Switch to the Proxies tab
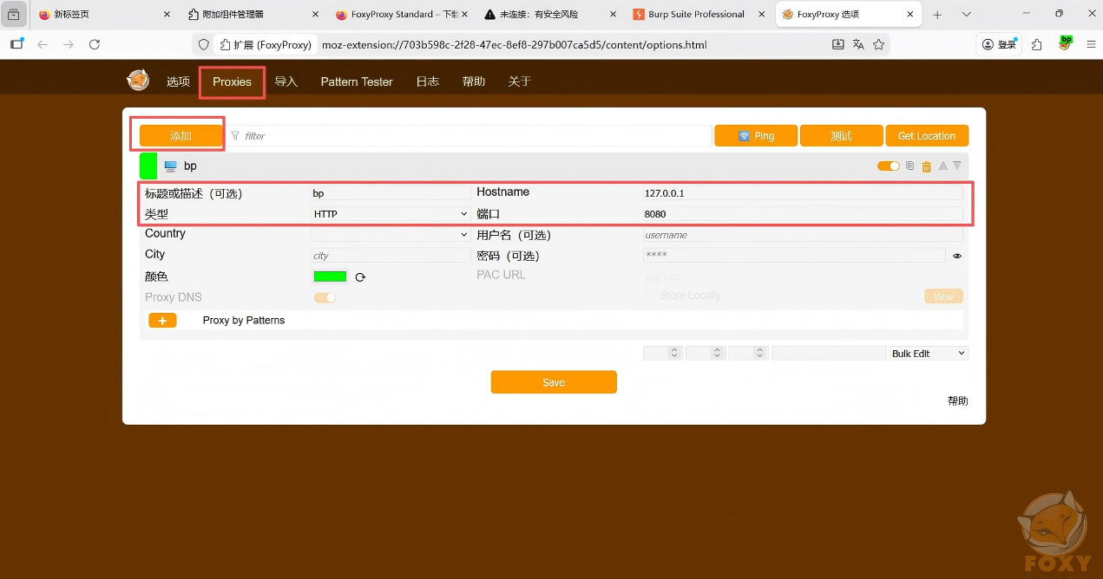The height and width of the screenshot is (579, 1103). click(x=232, y=81)
